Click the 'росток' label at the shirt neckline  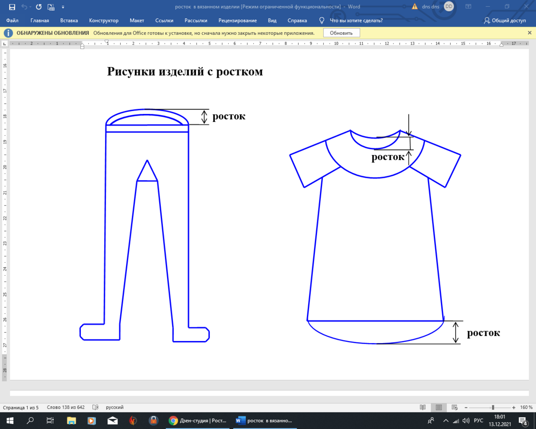coord(388,157)
